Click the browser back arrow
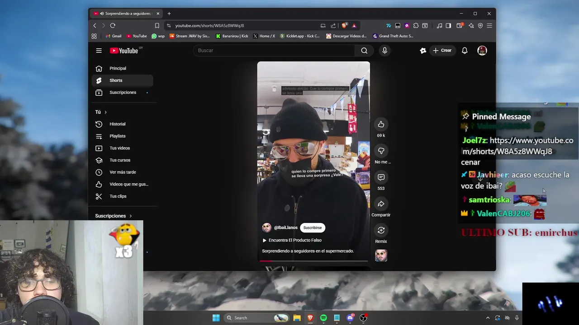579x325 pixels. click(95, 26)
